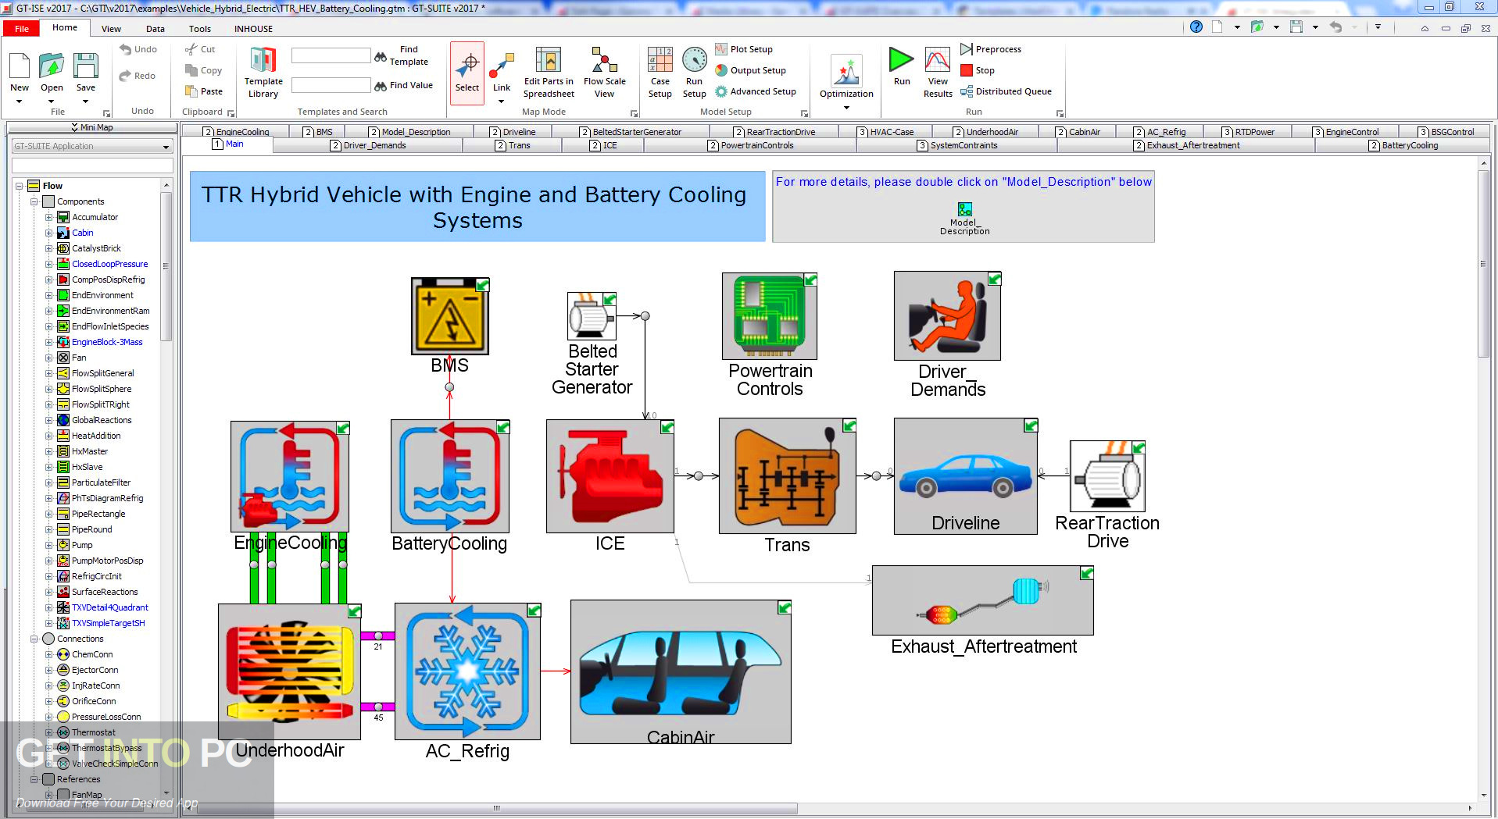Select the AC_Refrig snowflake block

(467, 671)
